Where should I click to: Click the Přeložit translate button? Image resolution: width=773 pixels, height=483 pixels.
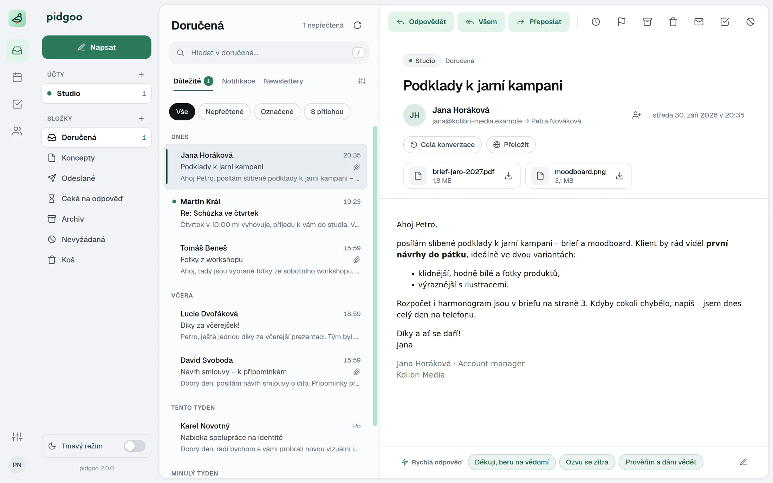[511, 145]
